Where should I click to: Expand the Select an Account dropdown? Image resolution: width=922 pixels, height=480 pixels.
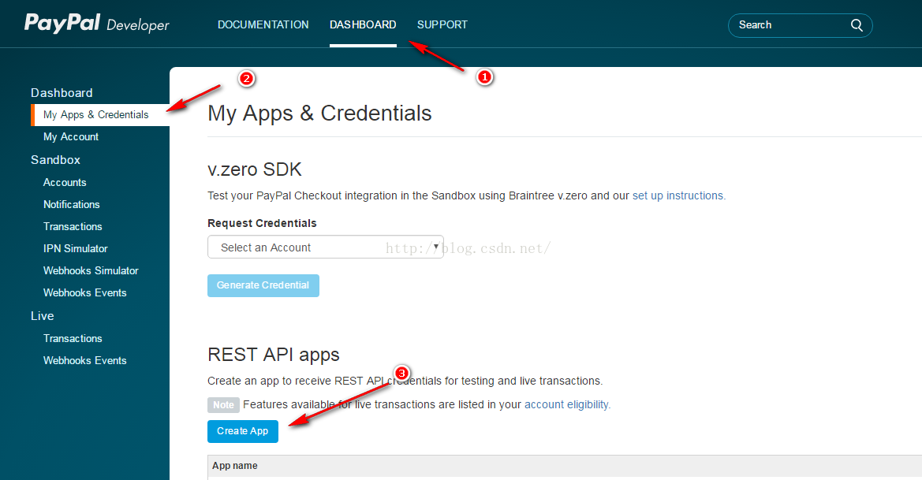pyautogui.click(x=325, y=247)
